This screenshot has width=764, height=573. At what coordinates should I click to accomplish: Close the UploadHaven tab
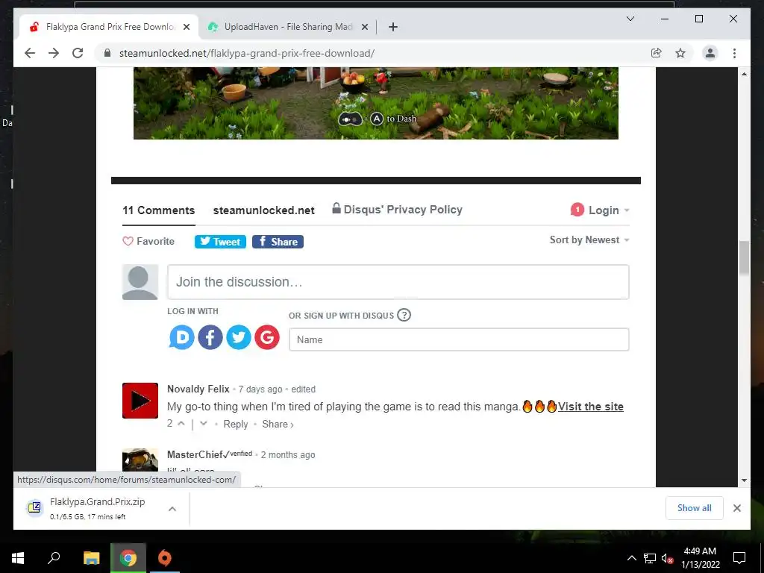364,27
